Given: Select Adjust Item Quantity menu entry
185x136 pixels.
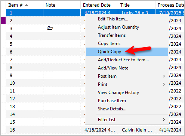Looking at the screenshot, I should tap(127, 27).
